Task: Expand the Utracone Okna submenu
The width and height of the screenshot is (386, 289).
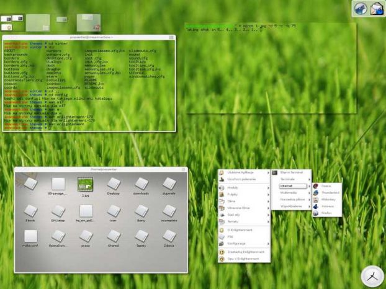Action: click(x=245, y=208)
